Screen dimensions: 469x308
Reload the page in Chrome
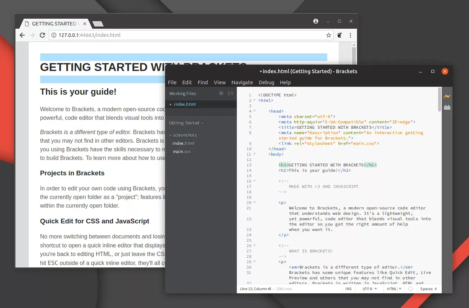point(42,35)
